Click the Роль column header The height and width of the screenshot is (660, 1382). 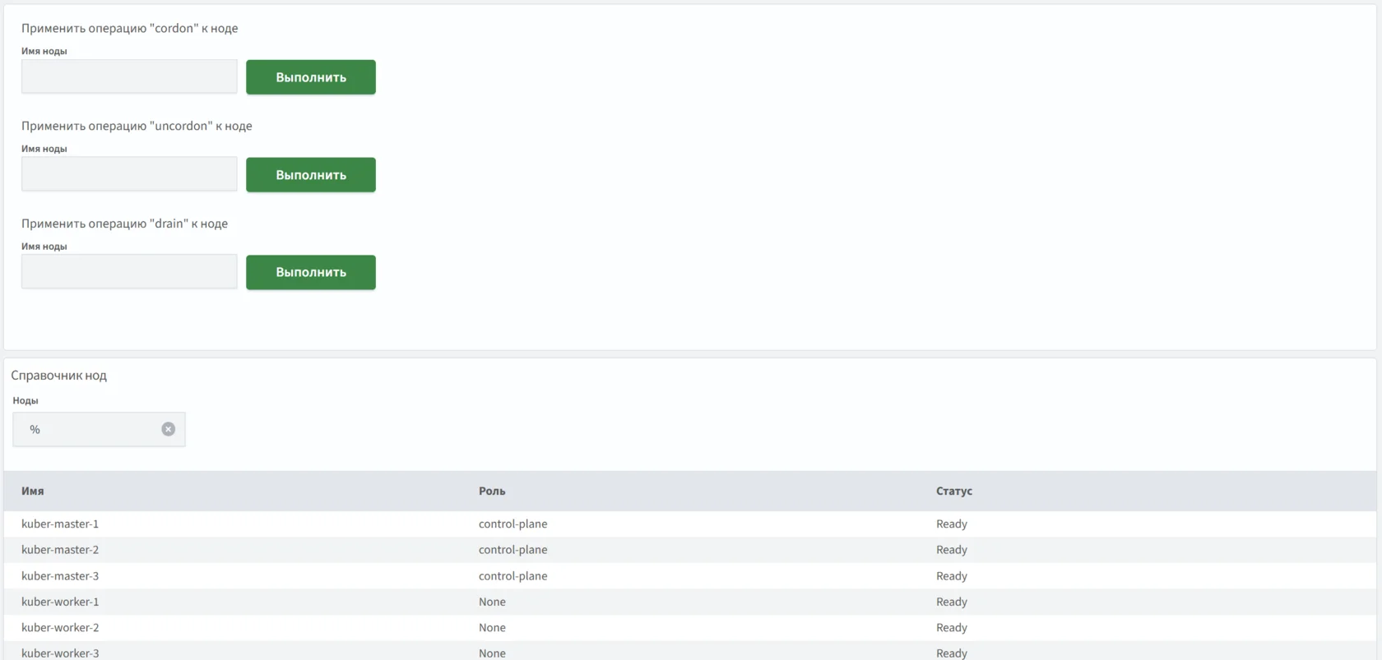492,491
